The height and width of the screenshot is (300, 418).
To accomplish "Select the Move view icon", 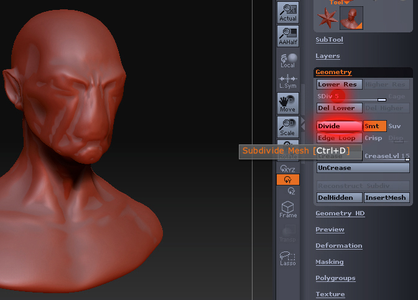I will coord(287,103).
